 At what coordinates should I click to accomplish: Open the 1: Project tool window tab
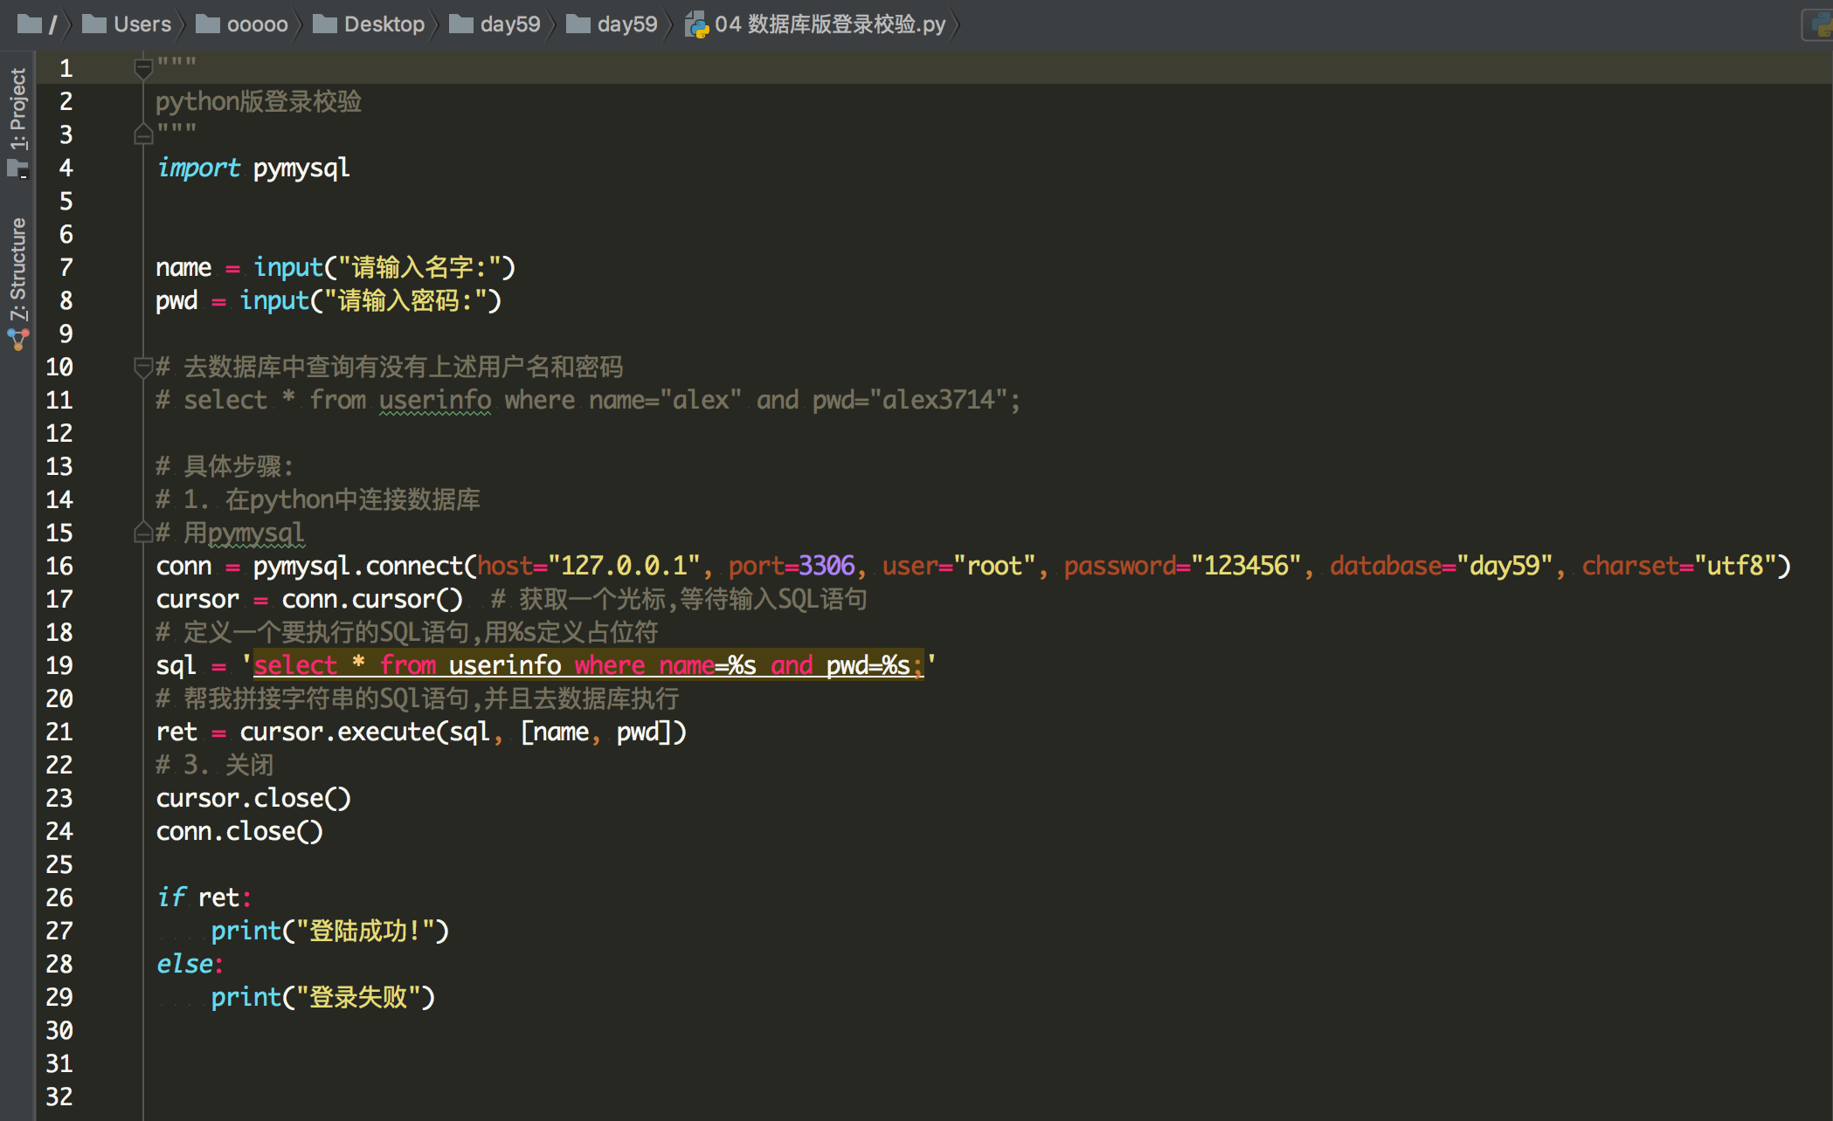coord(18,108)
